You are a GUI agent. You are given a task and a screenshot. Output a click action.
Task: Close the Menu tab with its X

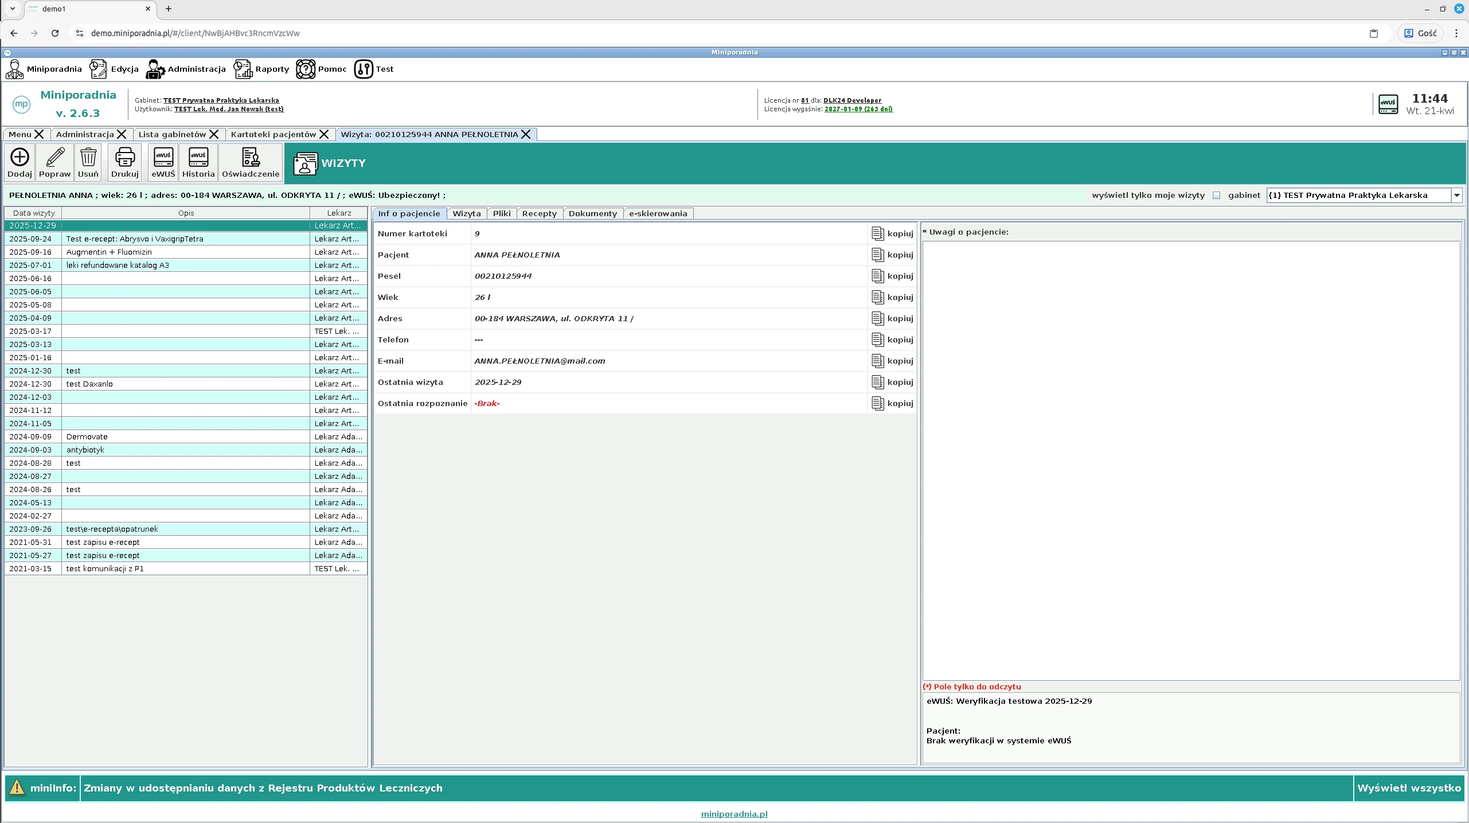tap(39, 134)
